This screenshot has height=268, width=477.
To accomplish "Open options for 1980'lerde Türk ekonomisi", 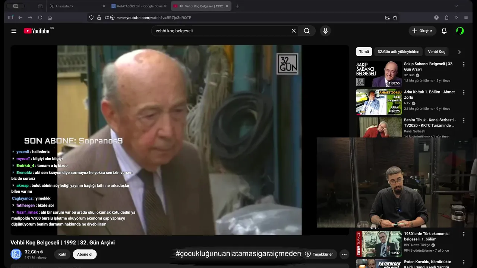I will [x=464, y=234].
